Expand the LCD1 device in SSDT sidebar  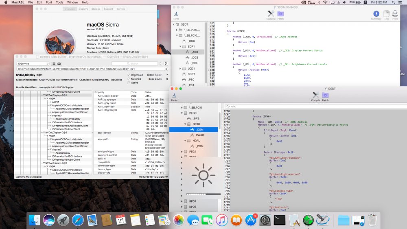[180, 68]
